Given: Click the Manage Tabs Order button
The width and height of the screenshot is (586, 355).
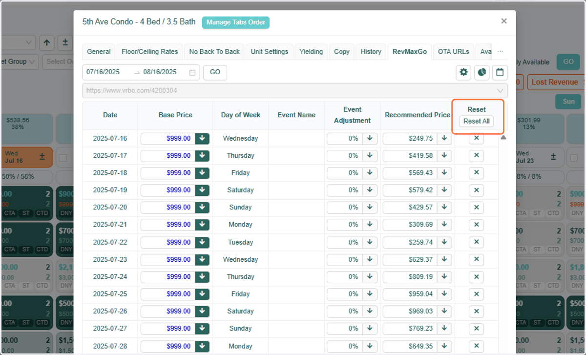Looking at the screenshot, I should coord(236,22).
